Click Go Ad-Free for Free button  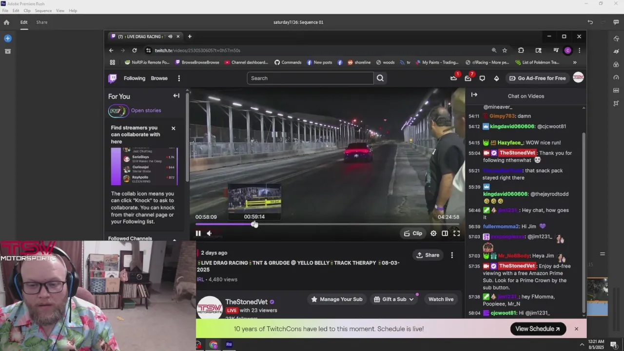pyautogui.click(x=537, y=78)
